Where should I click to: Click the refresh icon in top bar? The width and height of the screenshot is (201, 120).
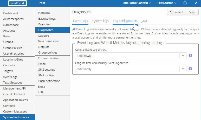pyautogui.click(x=185, y=3)
